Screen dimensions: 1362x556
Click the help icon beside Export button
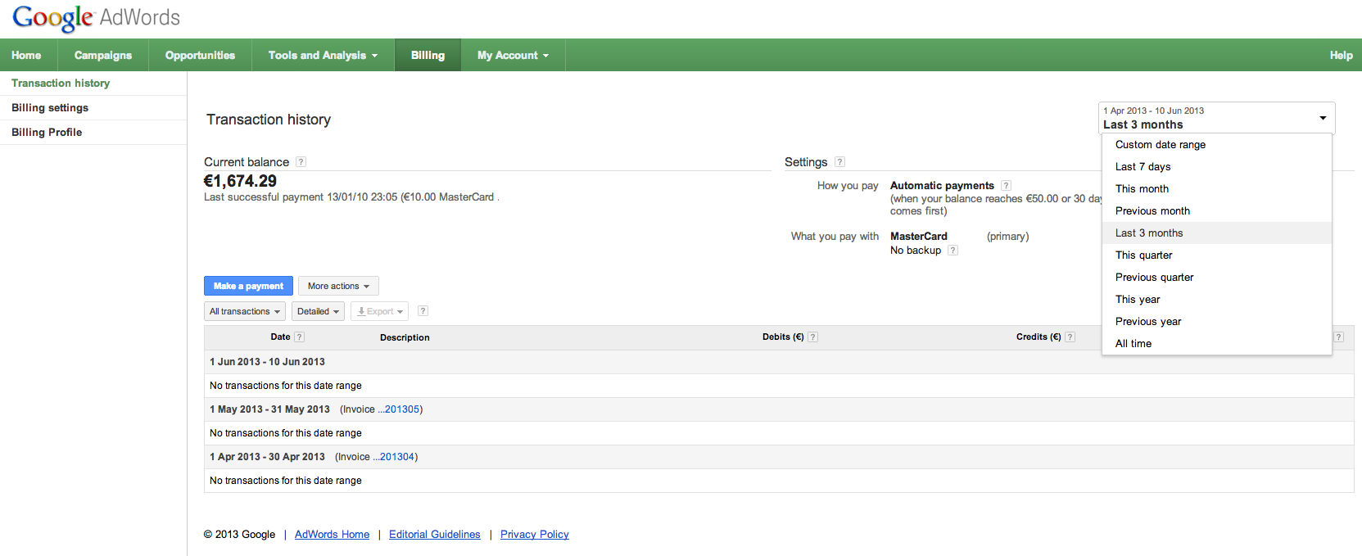pos(423,311)
